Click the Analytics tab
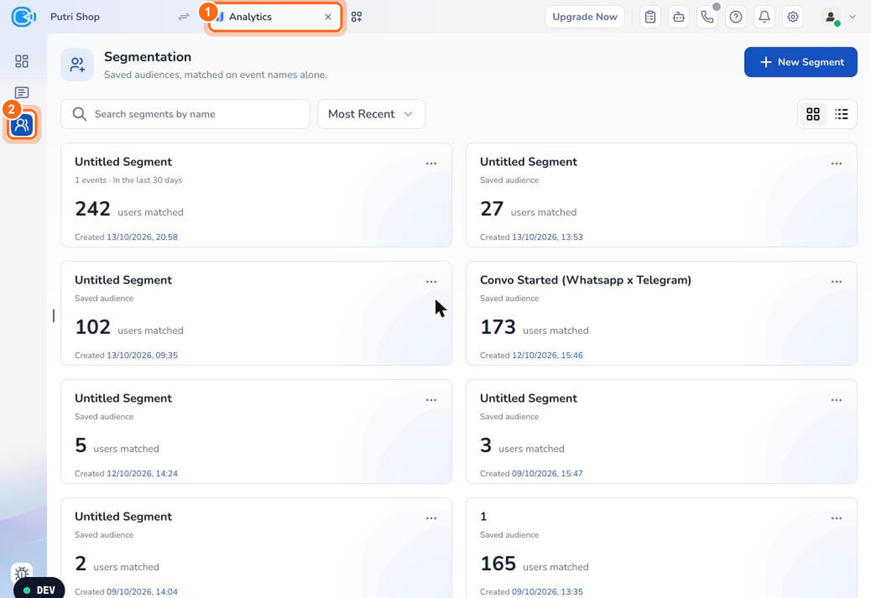This screenshot has width=871, height=598. [x=275, y=17]
